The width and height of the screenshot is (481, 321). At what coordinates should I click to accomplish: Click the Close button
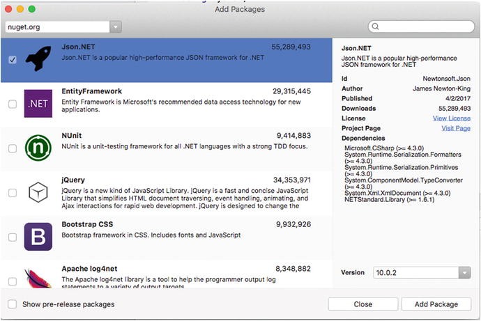click(x=363, y=304)
